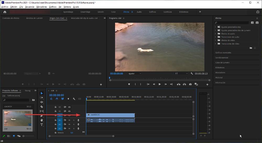Expand Ajustes preestablecidos de Lumetri folder
This screenshot has height=143, width=262.
pyautogui.click(x=216, y=30)
